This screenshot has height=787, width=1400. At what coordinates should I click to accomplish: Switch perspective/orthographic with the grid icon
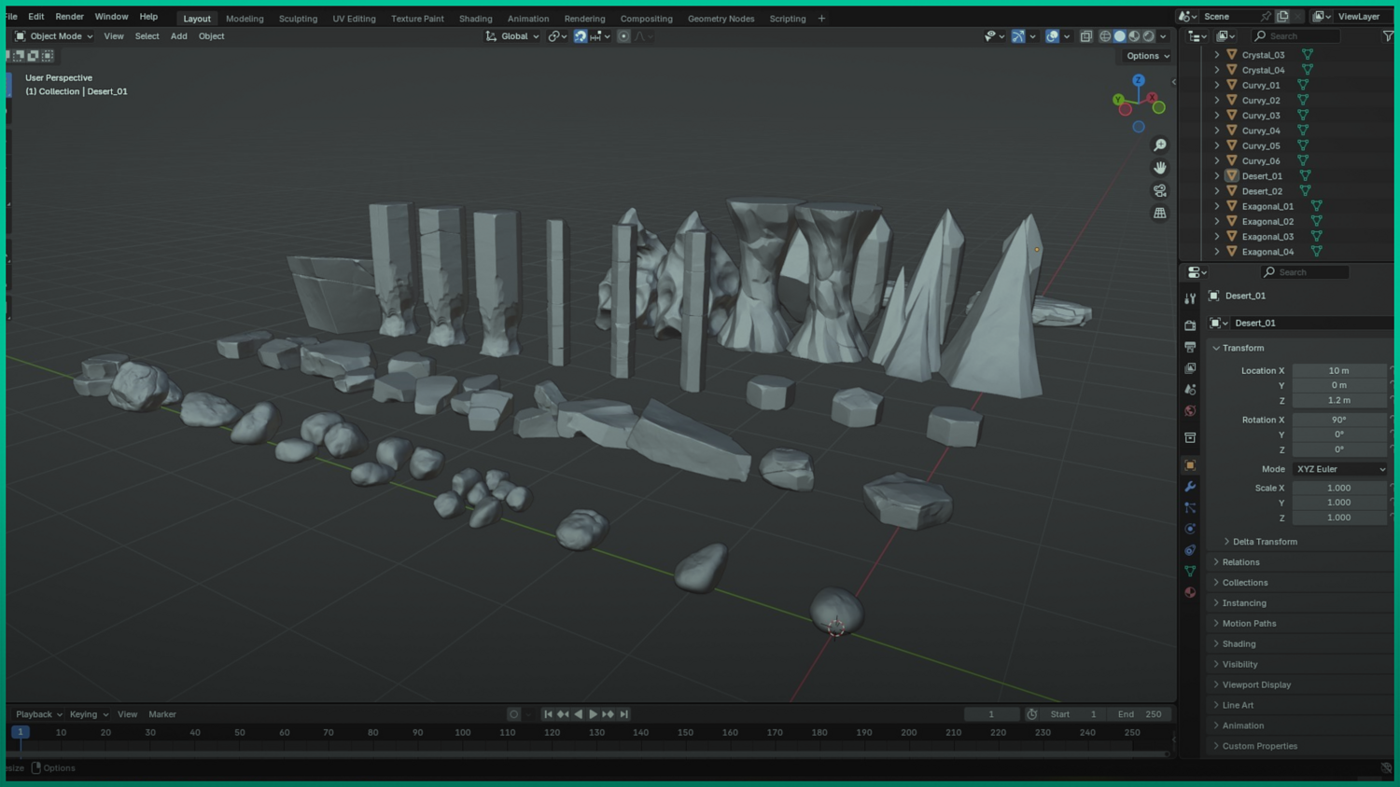1160,214
